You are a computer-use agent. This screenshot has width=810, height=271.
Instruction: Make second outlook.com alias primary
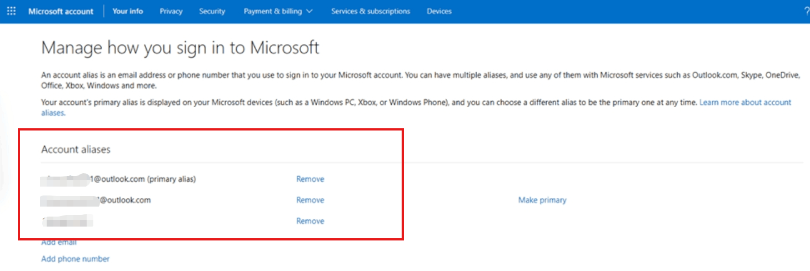pyautogui.click(x=542, y=200)
